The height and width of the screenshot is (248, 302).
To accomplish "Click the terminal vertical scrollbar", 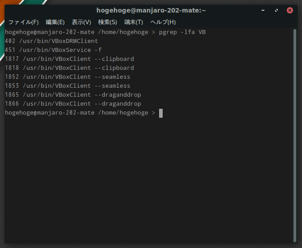I will point(295,136).
